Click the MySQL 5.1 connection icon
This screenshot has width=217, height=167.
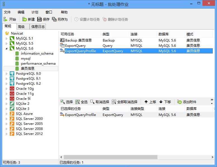[x=12, y=38]
